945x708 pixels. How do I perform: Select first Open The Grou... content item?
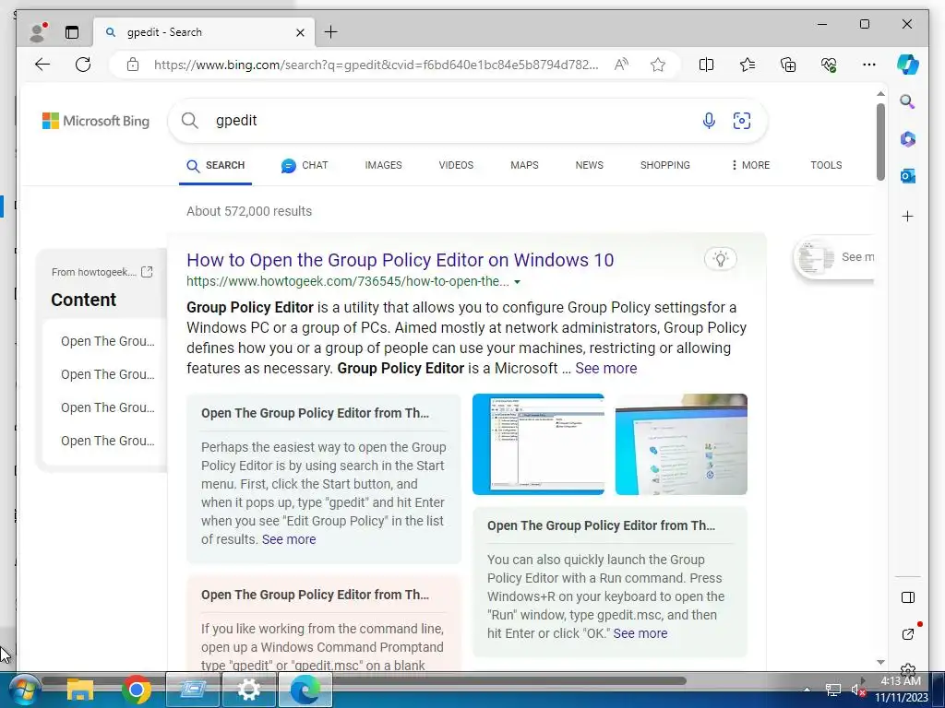[x=107, y=341]
